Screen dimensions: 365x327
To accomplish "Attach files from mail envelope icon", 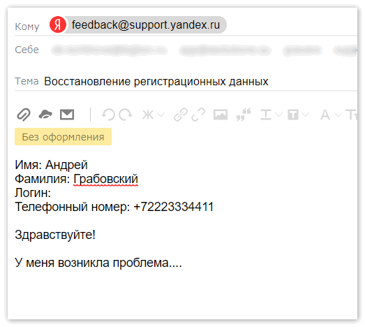I will 67,115.
